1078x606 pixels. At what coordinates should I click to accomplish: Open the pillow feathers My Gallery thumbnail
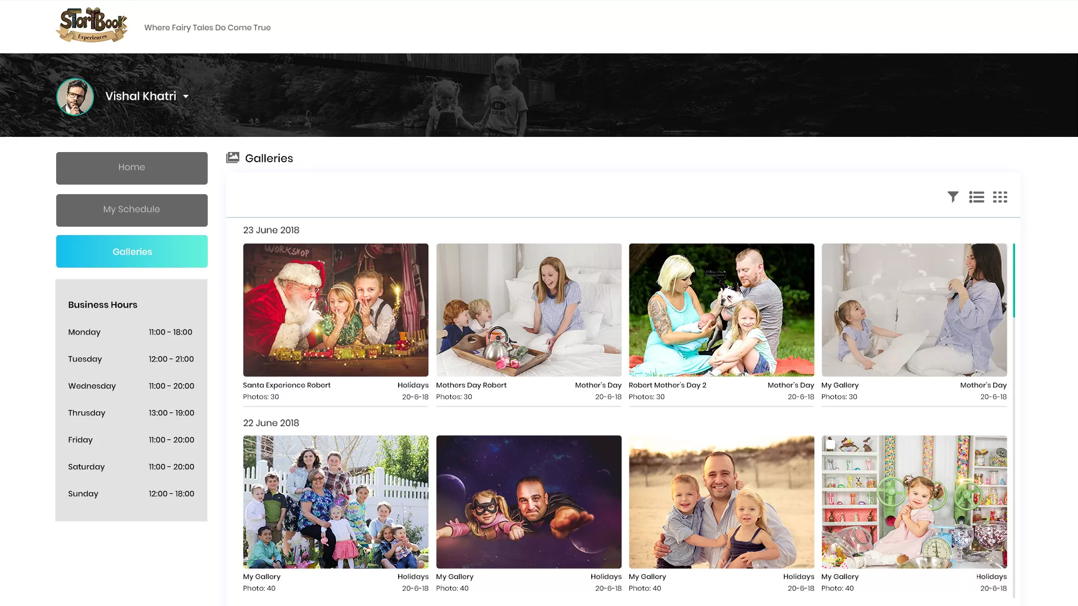click(913, 310)
